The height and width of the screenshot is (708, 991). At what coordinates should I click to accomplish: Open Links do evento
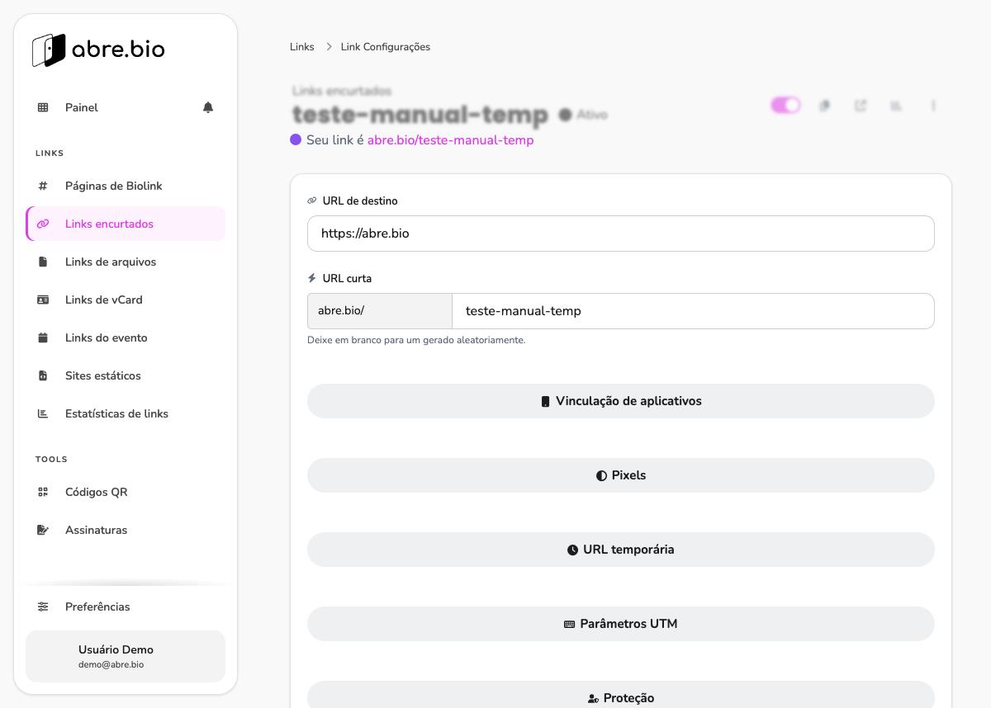(x=126, y=337)
